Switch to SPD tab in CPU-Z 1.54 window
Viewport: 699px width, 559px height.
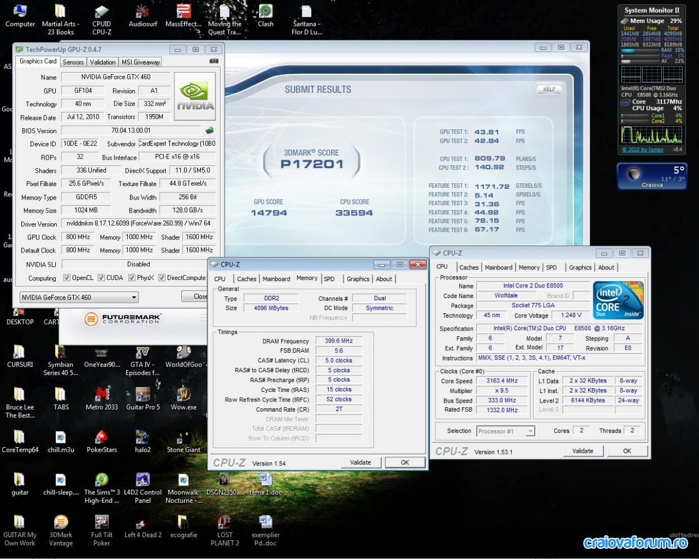coord(329,279)
